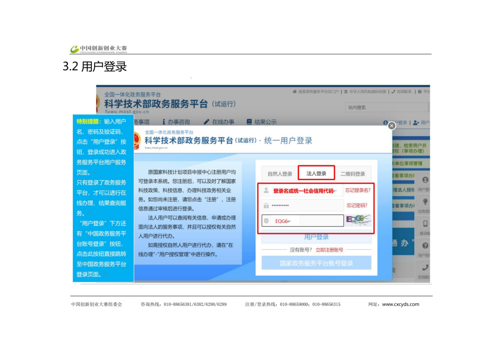Open the 二维码登录 tab

[353, 174]
